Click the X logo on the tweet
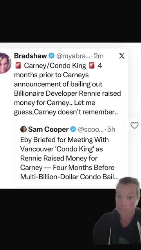 [x=122, y=56]
